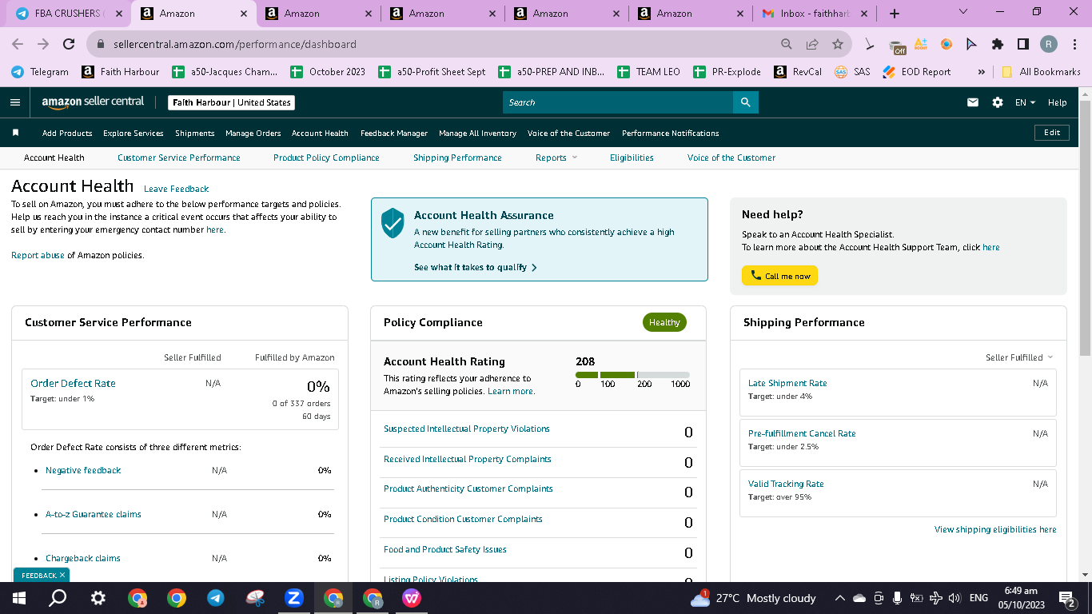This screenshot has width=1092, height=614.
Task: Open the Chrome profile avatar R
Action: point(1048,44)
